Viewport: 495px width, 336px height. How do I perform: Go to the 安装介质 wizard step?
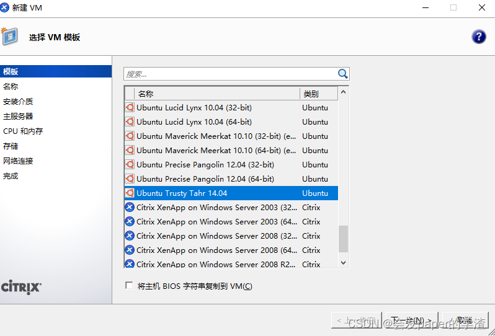click(18, 101)
